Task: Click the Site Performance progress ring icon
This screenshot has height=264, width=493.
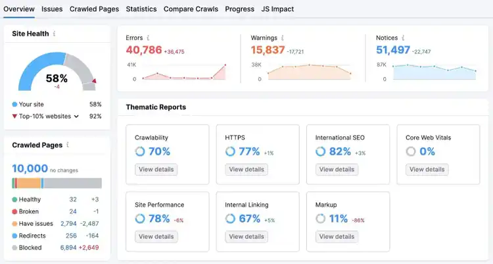Action: pyautogui.click(x=140, y=219)
